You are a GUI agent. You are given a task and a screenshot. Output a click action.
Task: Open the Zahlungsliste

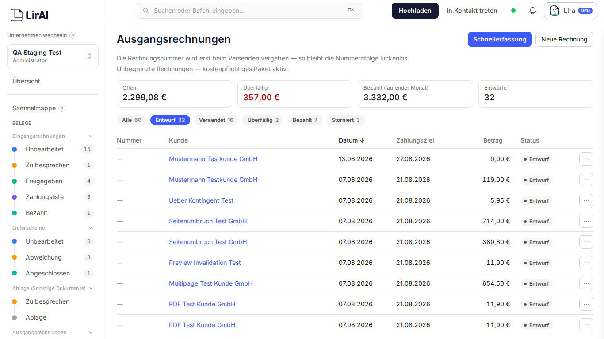tap(53, 197)
